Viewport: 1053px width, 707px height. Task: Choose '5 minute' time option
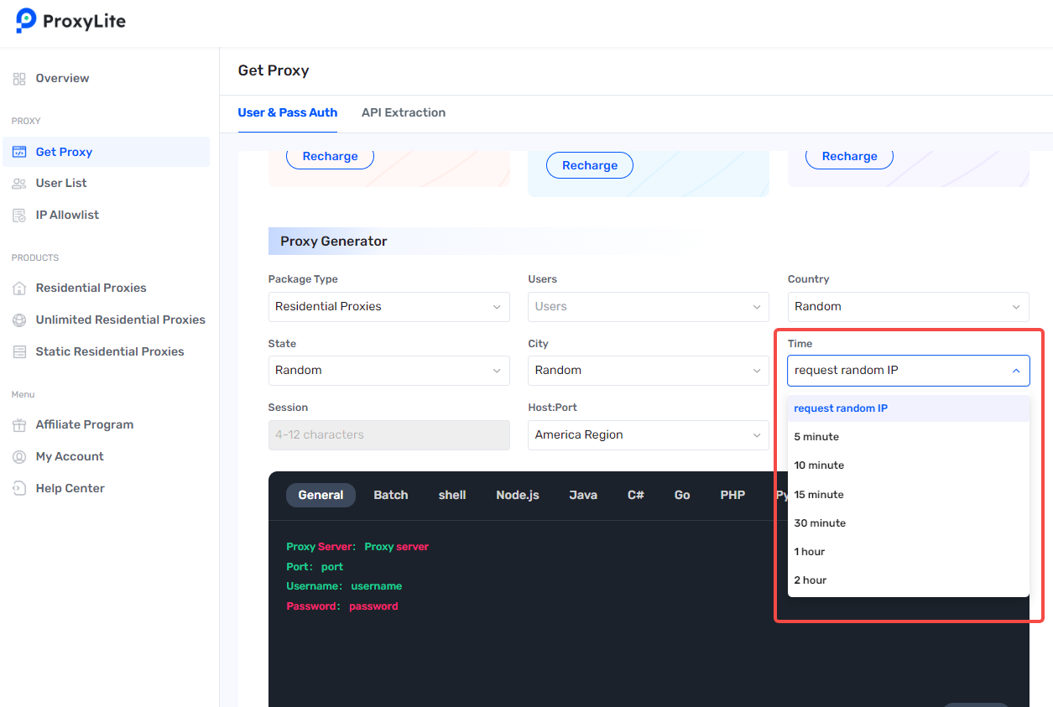click(909, 437)
